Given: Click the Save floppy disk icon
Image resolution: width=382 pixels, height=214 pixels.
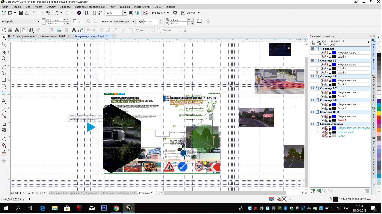Looking at the screenshot, I should 21,13.
